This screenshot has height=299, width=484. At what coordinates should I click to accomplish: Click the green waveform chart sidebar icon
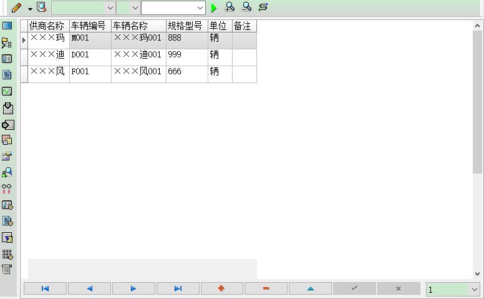pos(7,91)
